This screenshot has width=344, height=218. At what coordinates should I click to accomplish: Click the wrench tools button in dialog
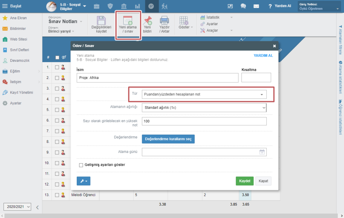point(84,181)
